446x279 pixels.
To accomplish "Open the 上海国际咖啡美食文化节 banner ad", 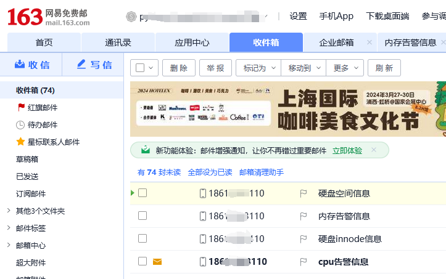I will click(x=288, y=109).
